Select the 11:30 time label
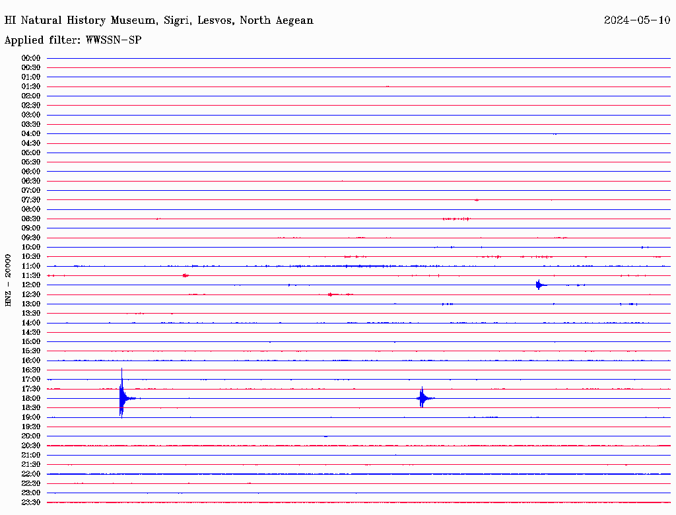Screen dimensions: 676x515 31,275
